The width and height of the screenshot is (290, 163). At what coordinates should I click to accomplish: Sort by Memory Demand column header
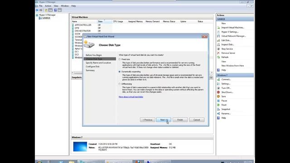[x=153, y=22]
